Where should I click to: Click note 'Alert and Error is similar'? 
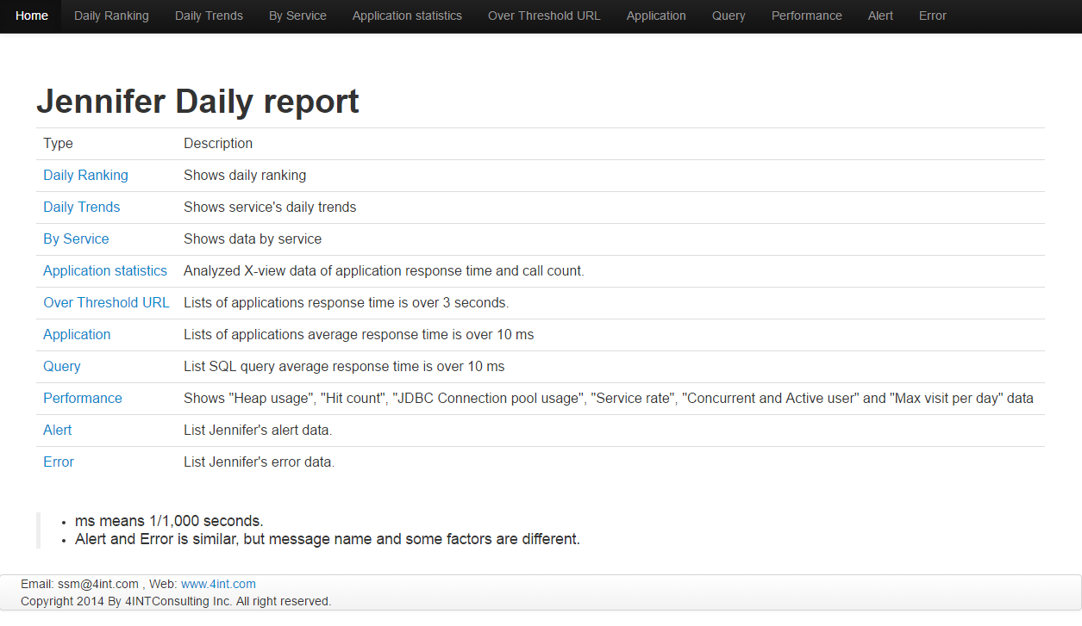point(328,539)
